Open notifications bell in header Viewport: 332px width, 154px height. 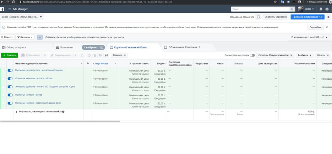[x=321, y=9]
